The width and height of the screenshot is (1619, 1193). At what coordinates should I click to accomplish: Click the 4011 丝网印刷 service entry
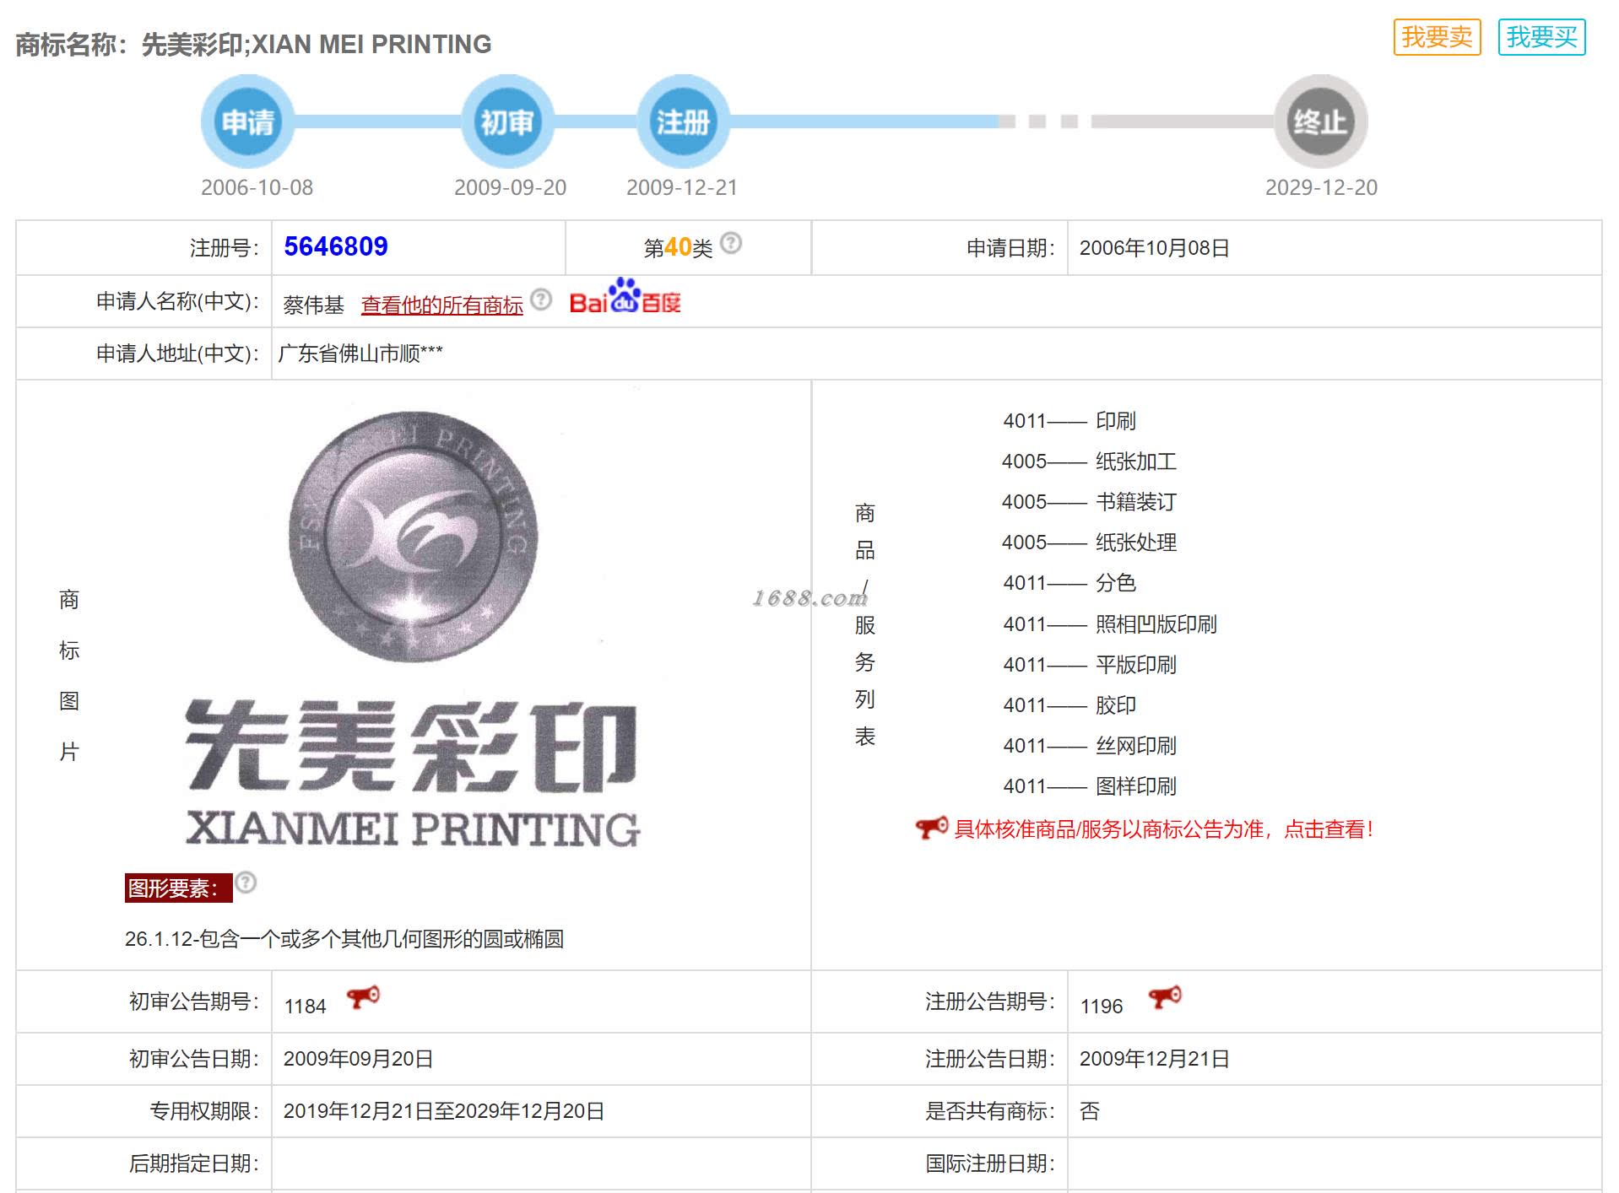click(1090, 746)
